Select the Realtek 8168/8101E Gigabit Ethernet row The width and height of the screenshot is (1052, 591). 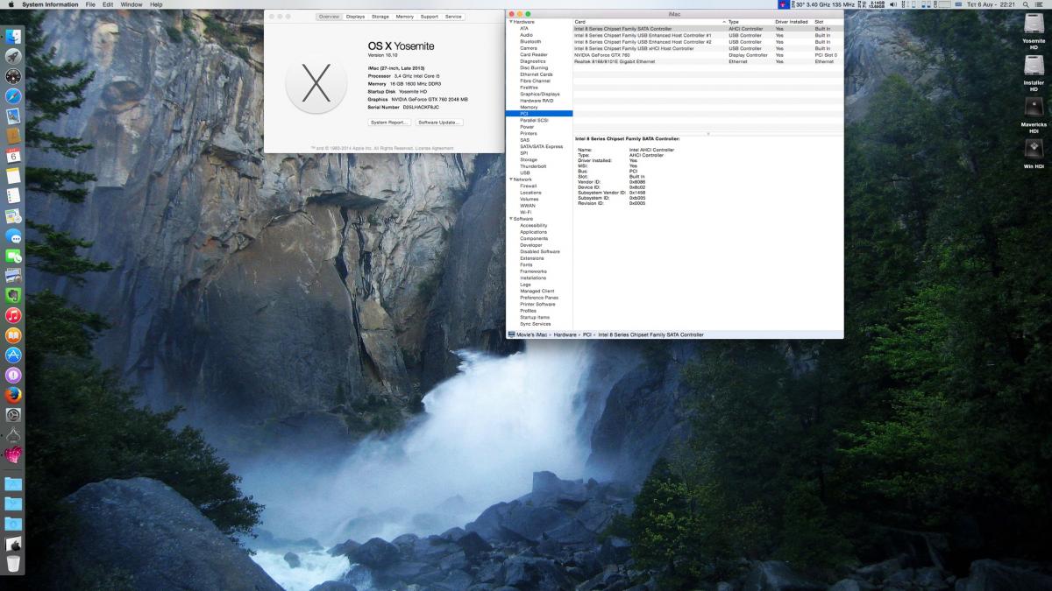[x=707, y=61]
